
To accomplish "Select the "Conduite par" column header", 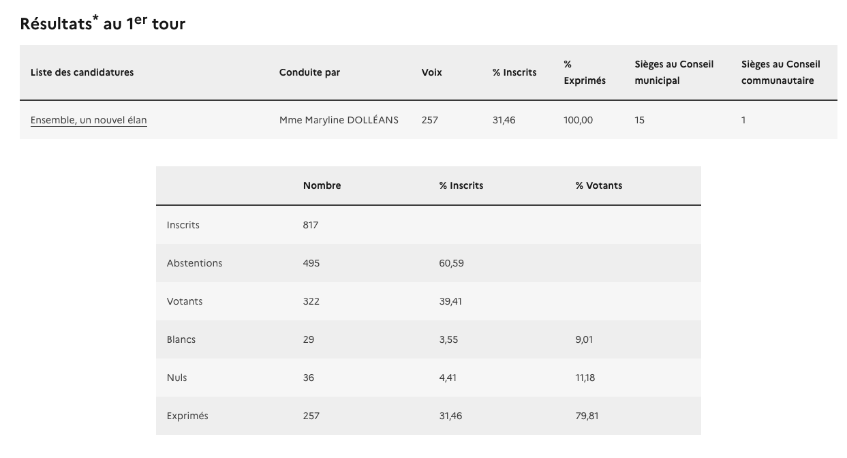I will click(x=309, y=72).
